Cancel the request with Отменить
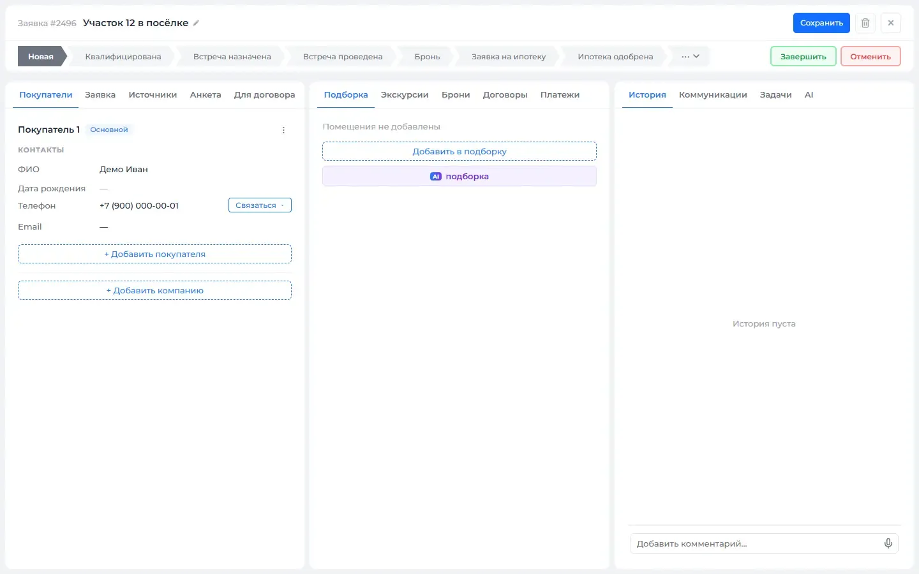This screenshot has width=919, height=574. tap(870, 57)
